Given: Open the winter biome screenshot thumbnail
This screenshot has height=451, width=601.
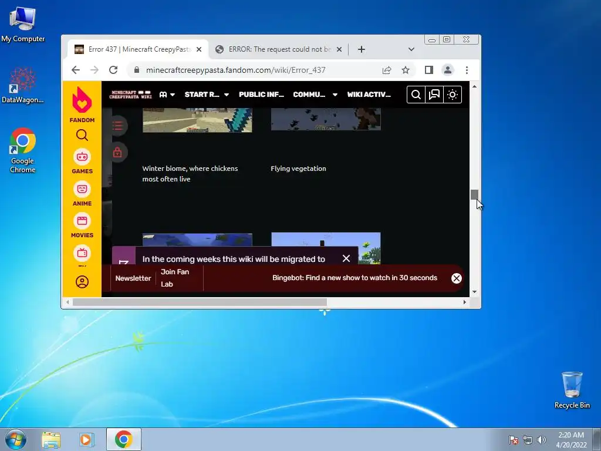Looking at the screenshot, I should 197,120.
